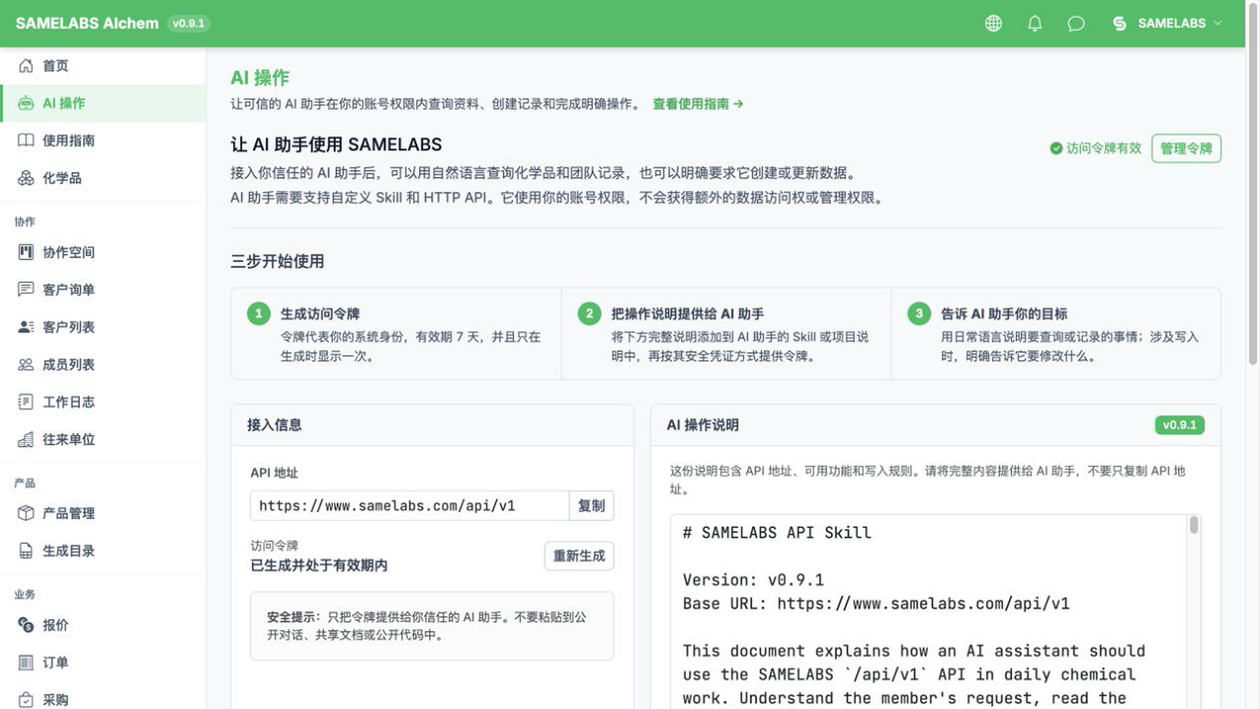Click the 访问令牌有效 status text
This screenshot has width=1260, height=709.
pyautogui.click(x=1103, y=148)
